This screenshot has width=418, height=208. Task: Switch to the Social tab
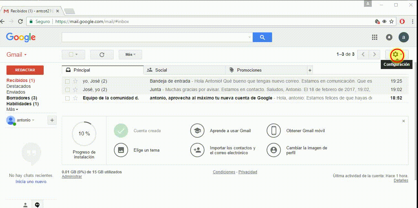click(x=184, y=70)
